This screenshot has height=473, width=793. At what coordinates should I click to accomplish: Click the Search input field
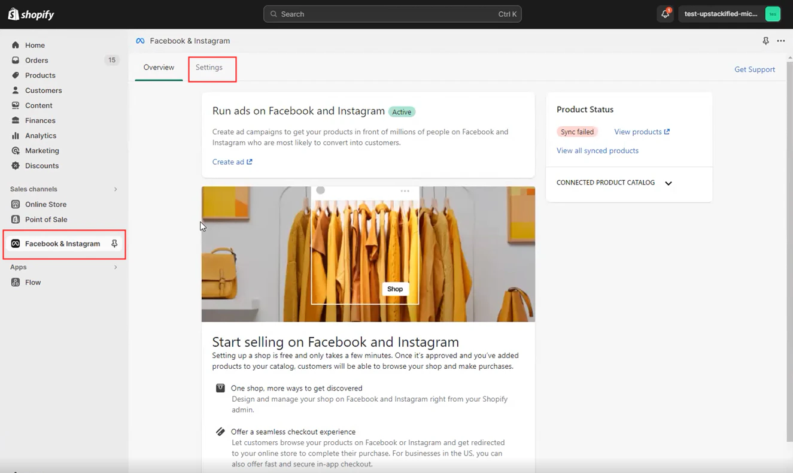[392, 14]
